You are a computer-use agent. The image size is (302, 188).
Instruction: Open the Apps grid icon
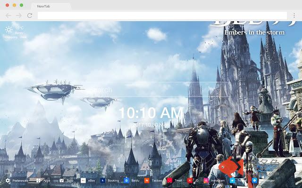coord(39,180)
